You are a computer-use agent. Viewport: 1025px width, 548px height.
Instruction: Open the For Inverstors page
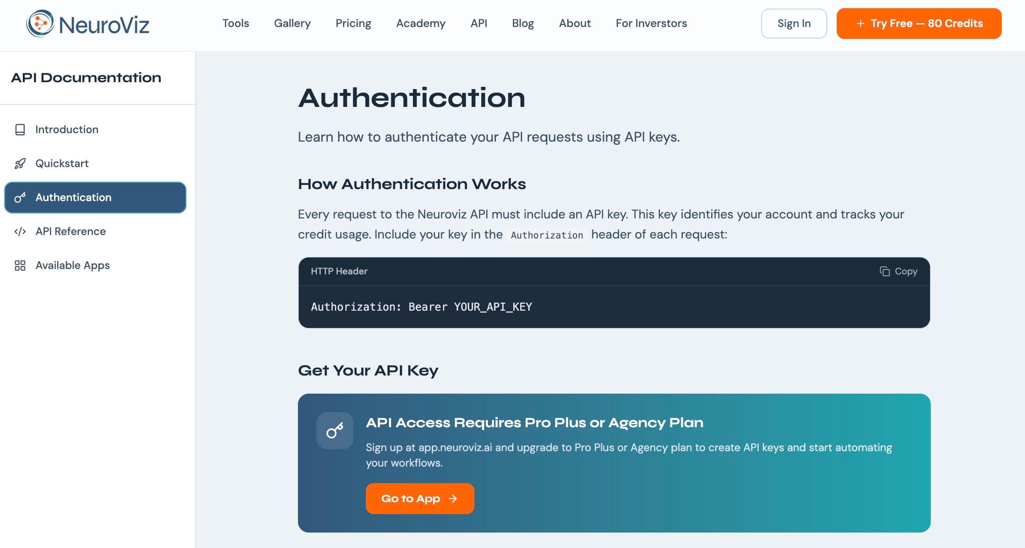[x=651, y=24]
